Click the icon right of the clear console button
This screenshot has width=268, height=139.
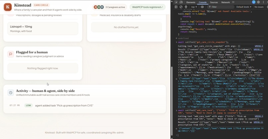pyautogui.click(x=186, y=7)
